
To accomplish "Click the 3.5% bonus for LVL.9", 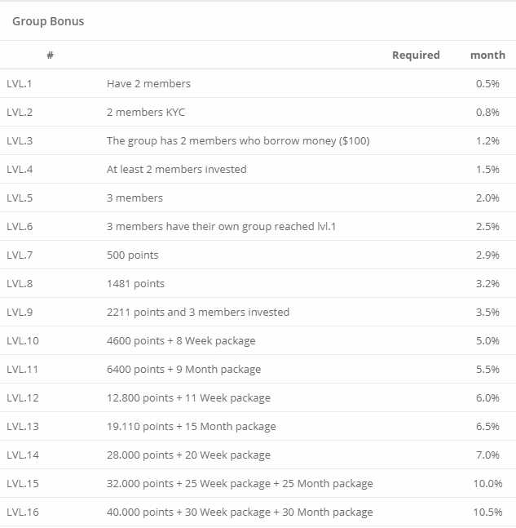I will coord(487,312).
